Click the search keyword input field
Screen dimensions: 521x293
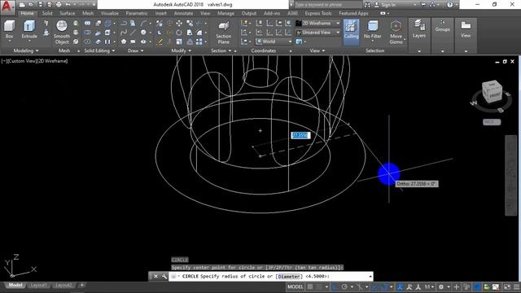tap(327, 5)
